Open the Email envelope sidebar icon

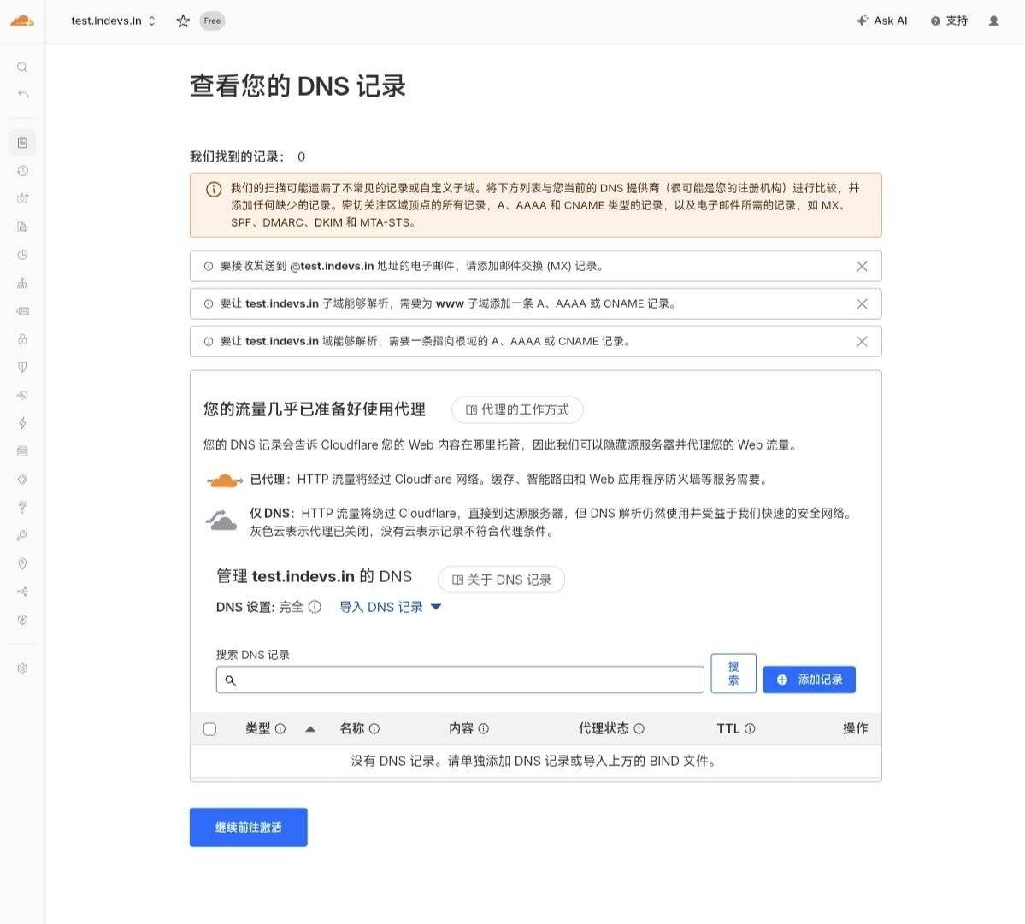(22, 311)
